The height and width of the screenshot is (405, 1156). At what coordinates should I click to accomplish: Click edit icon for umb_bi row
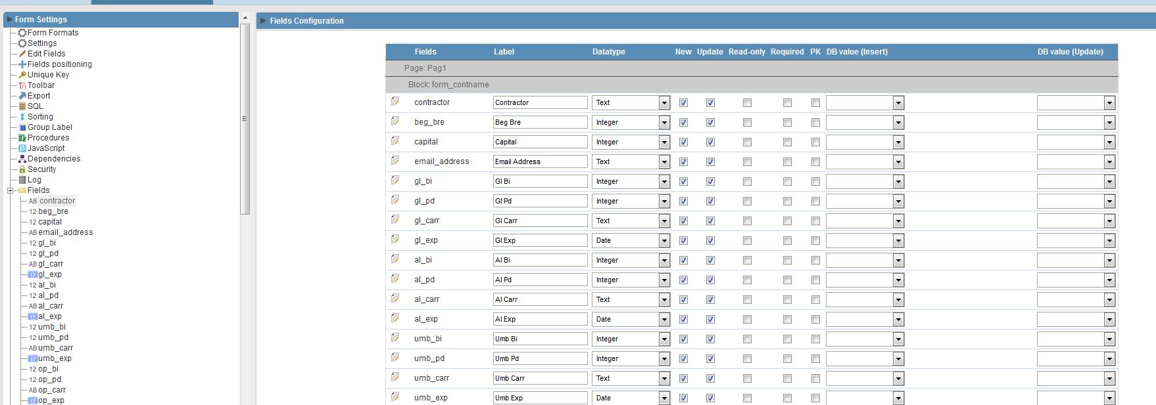click(x=395, y=338)
